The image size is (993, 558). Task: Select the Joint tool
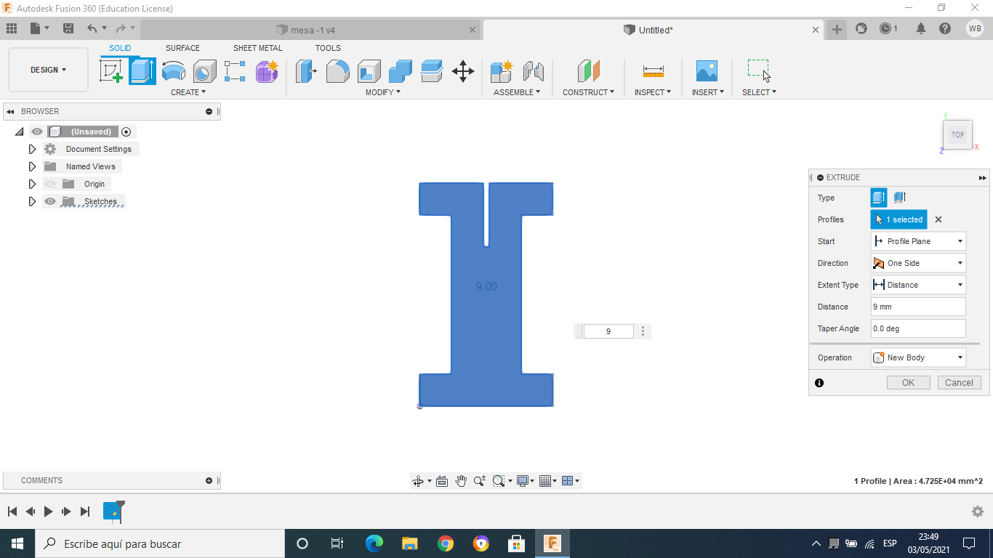[534, 71]
